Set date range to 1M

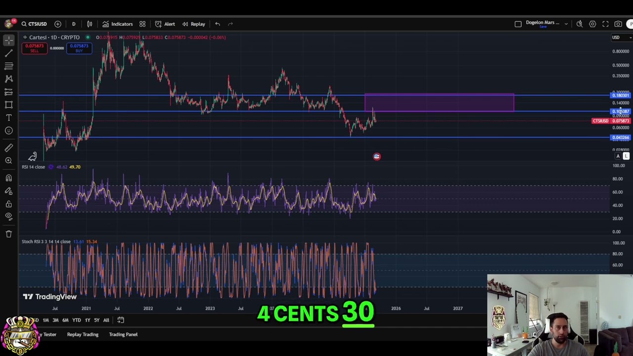pos(45,320)
